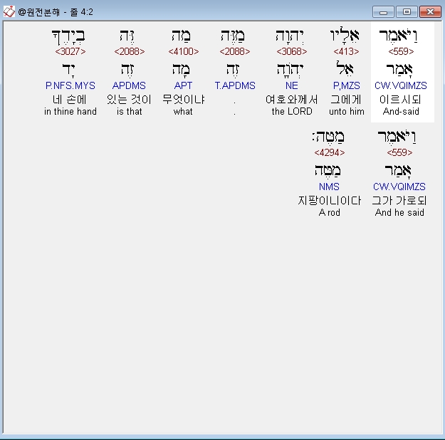Click Hebrew word above <4100>
Image resolution: width=445 pixels, height=440 pixels.
click(x=182, y=36)
